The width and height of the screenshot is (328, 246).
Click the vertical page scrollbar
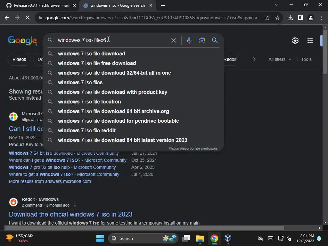325,52
